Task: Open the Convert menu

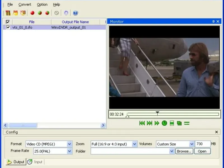Action: tap(25, 4)
